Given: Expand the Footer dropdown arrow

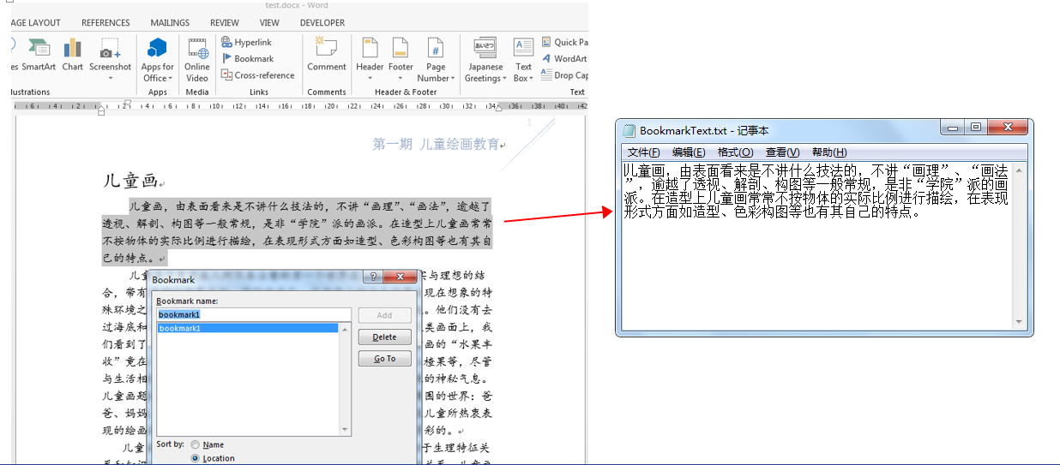Looking at the screenshot, I should (x=401, y=79).
